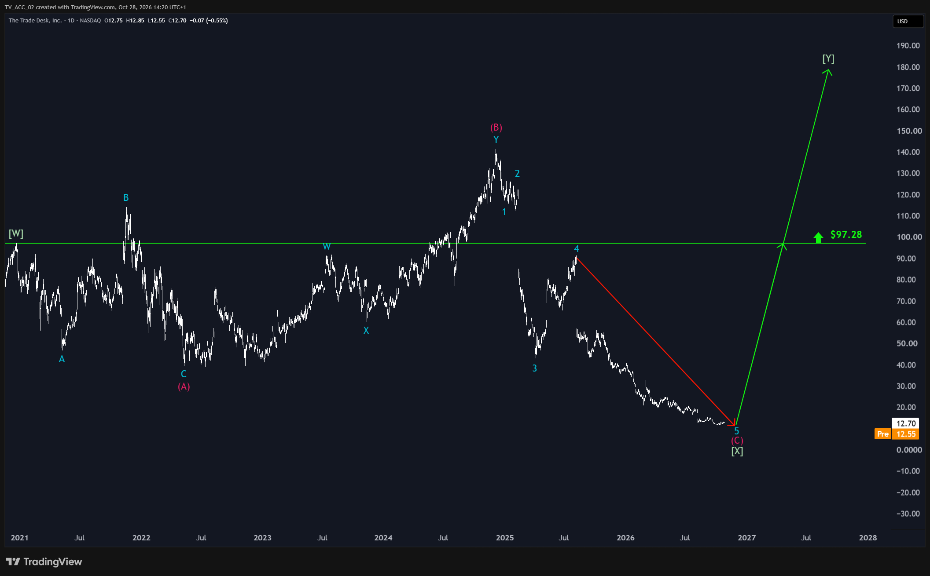Click the 12.55 pre-market price tag
This screenshot has width=930, height=576.
coord(906,434)
